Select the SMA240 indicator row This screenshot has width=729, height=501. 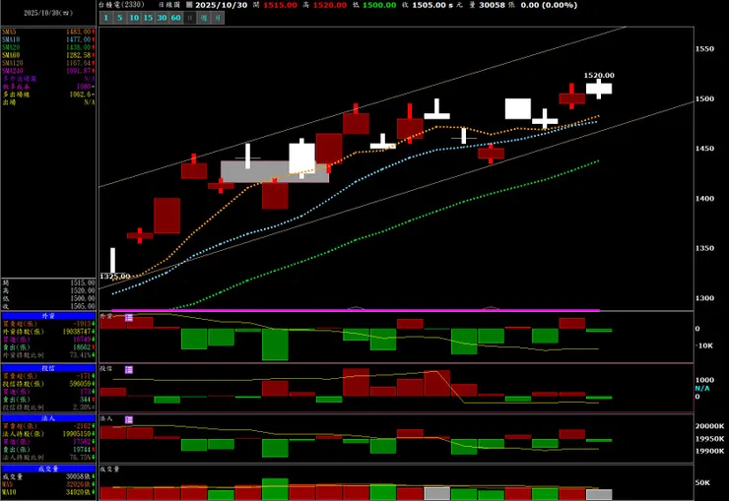(48, 71)
